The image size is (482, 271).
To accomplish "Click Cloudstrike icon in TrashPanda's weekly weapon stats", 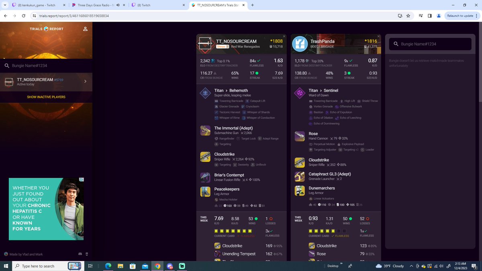I will pos(312,246).
